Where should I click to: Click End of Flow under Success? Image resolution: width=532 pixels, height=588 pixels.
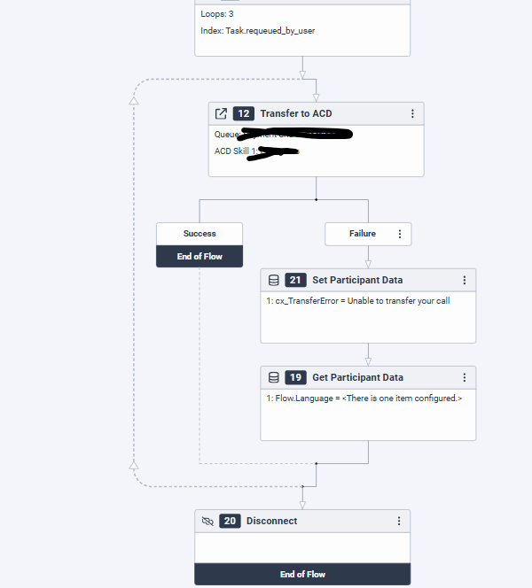coord(199,256)
